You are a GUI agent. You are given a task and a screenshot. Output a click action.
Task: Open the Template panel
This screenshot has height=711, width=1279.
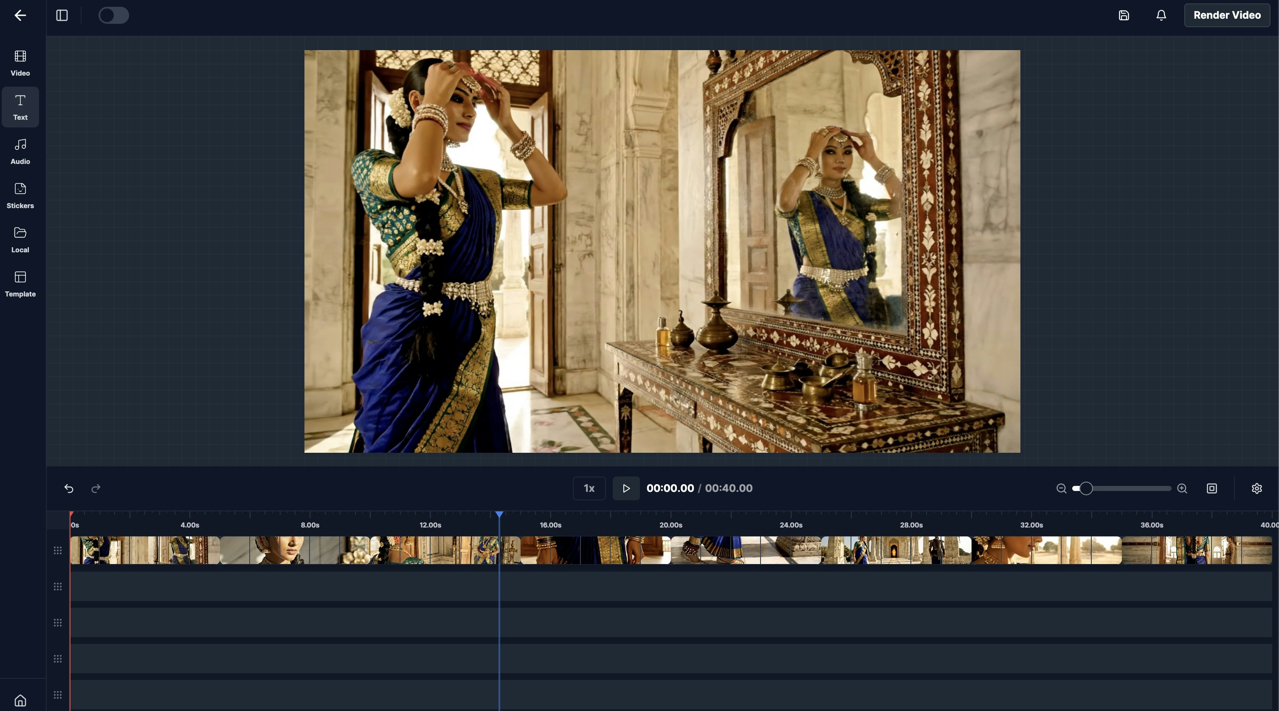pyautogui.click(x=20, y=283)
